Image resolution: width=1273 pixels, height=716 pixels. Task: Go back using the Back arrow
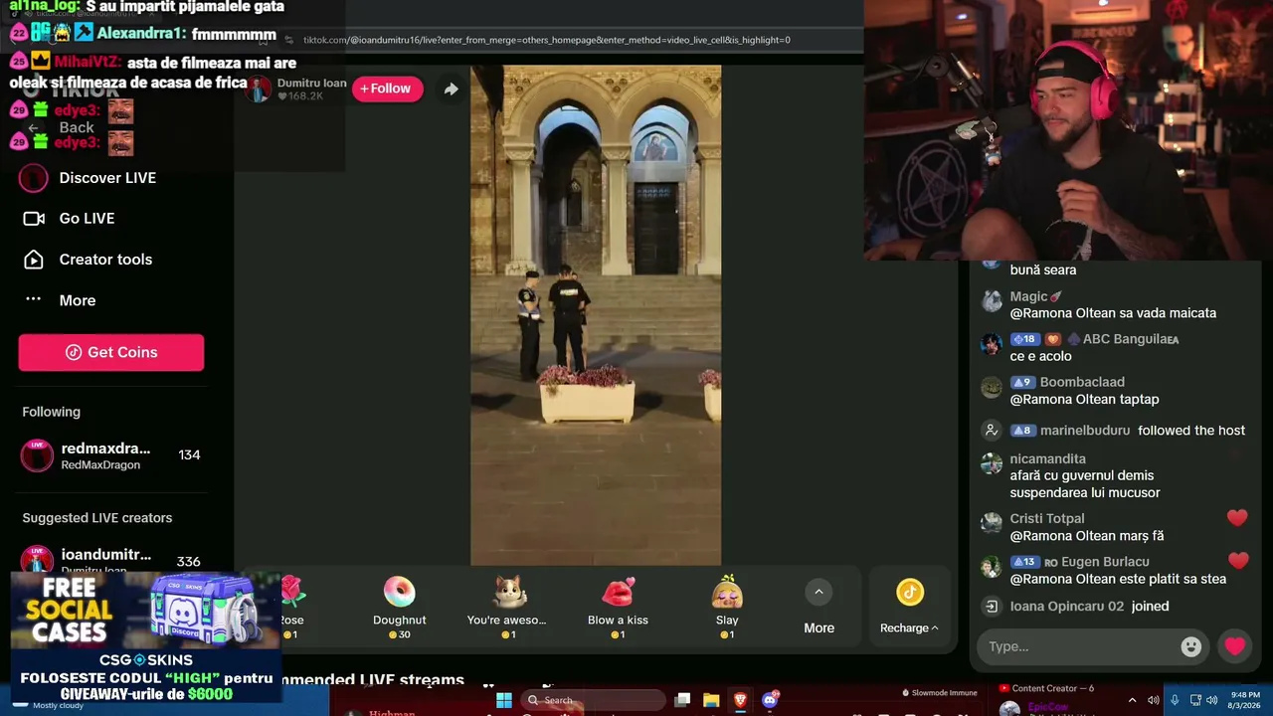pyautogui.click(x=33, y=127)
